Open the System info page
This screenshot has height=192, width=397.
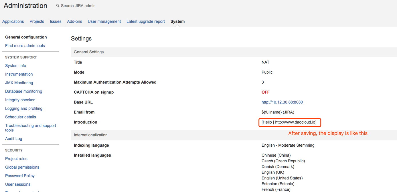15,66
